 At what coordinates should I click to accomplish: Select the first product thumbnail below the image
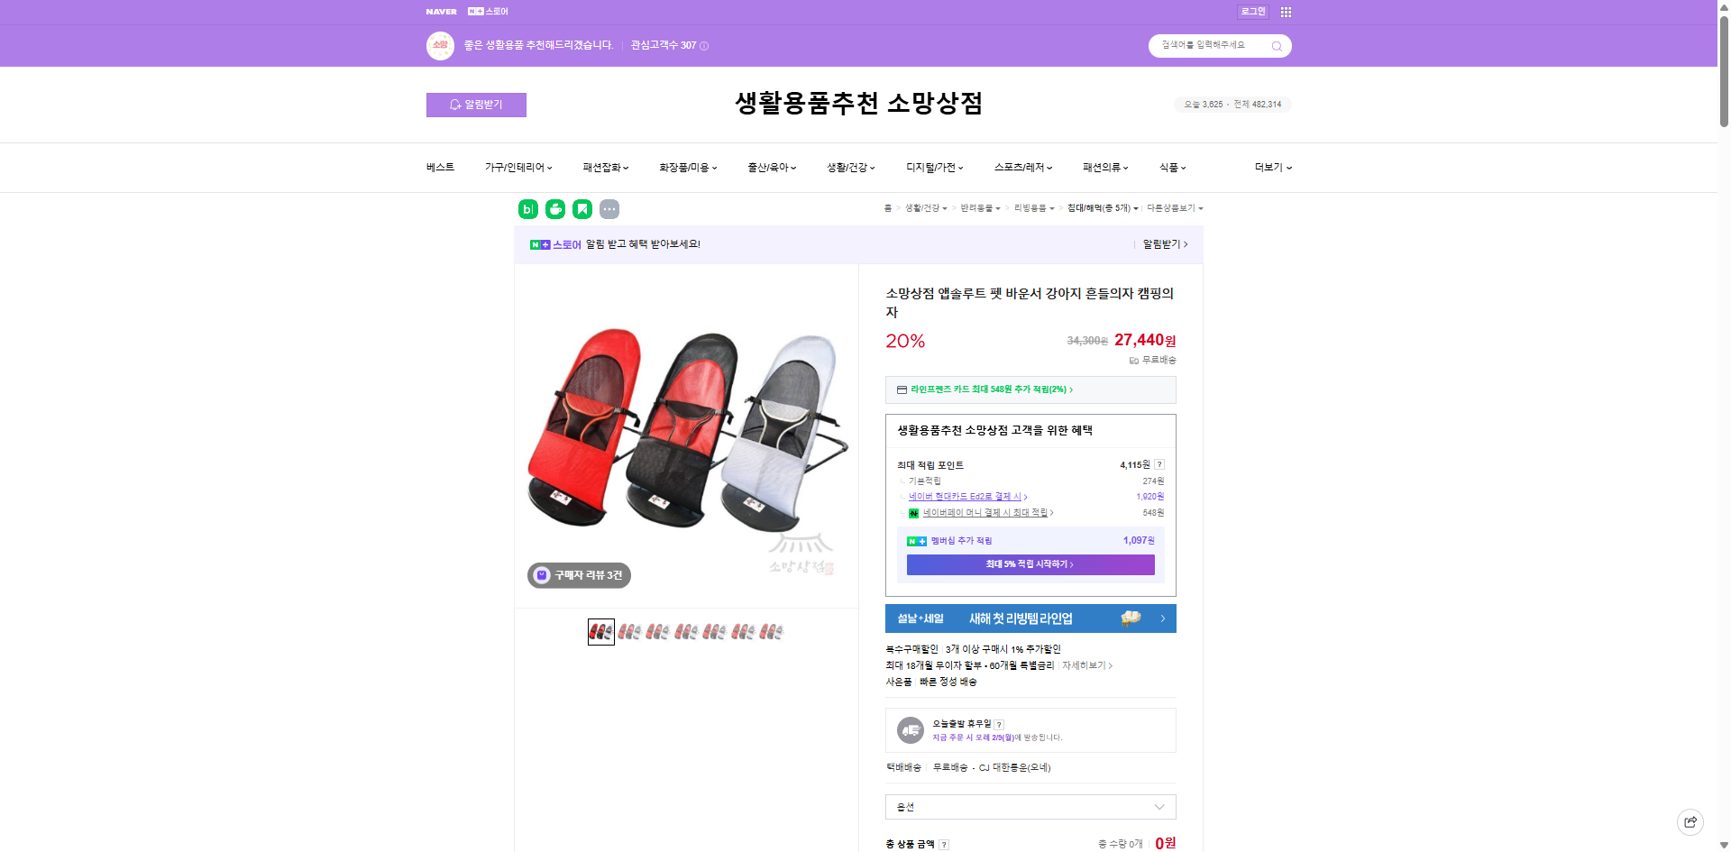click(x=600, y=631)
